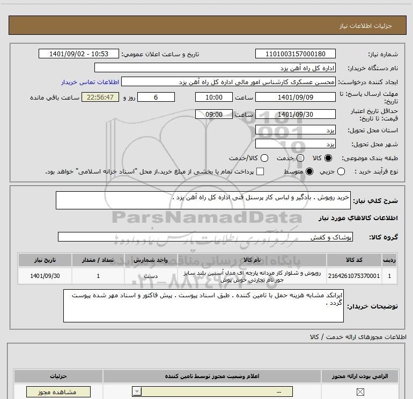Select the جزیی purchase type radio
Image resolution: width=413 pixels, height=399 pixels.
coord(341,171)
